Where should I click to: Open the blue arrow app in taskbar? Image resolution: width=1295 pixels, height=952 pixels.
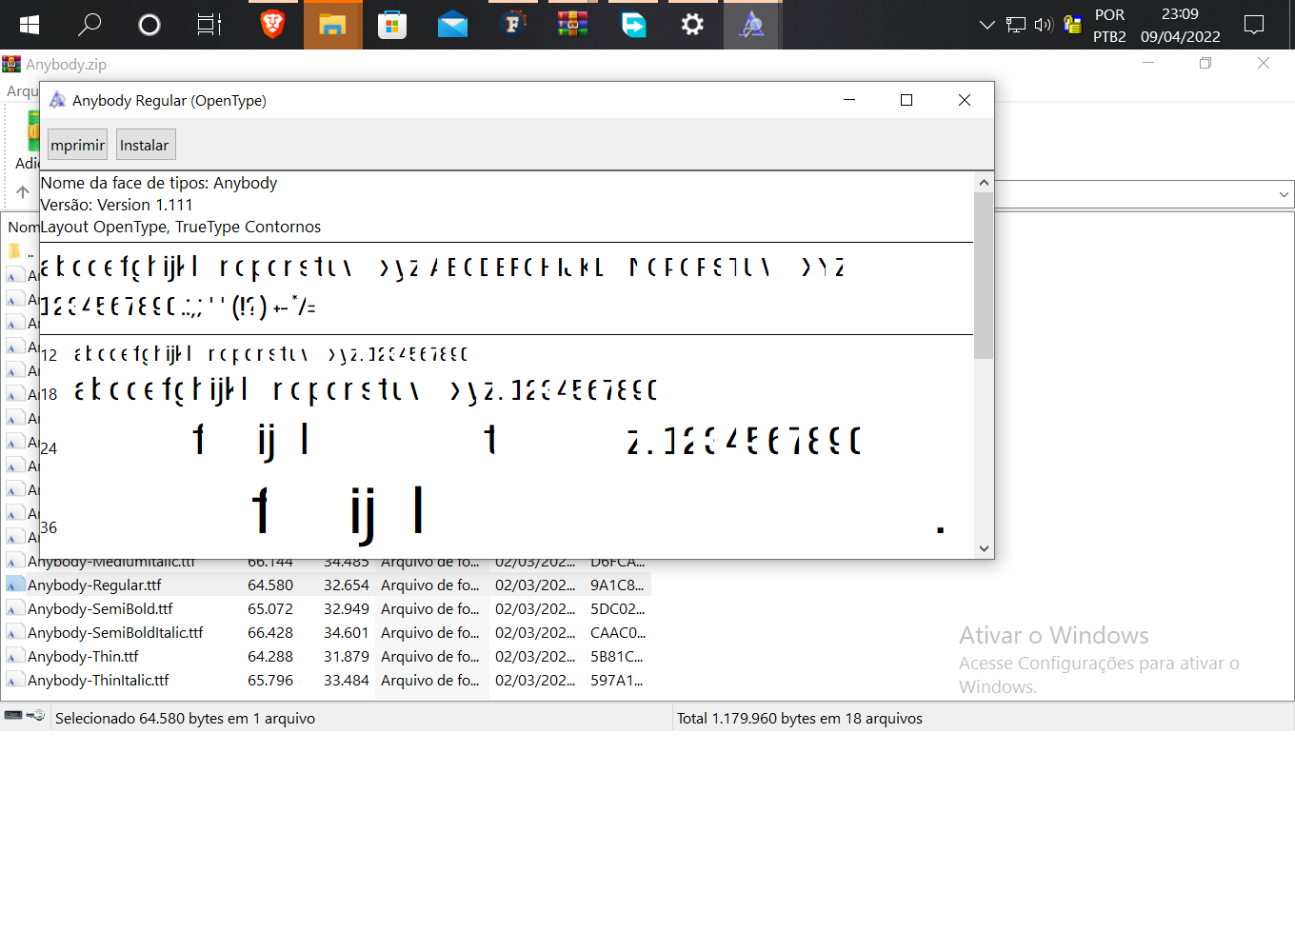click(633, 25)
